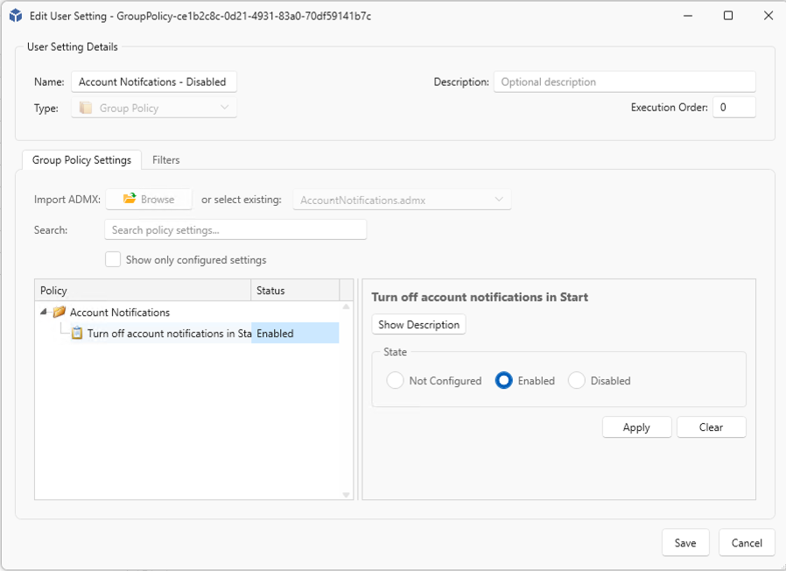
Task: Open the AccountNotifications.admx dropdown
Action: (402, 200)
